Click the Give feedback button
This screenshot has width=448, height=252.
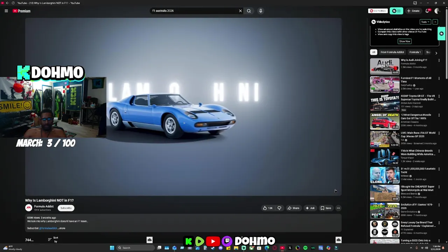(x=378, y=11)
